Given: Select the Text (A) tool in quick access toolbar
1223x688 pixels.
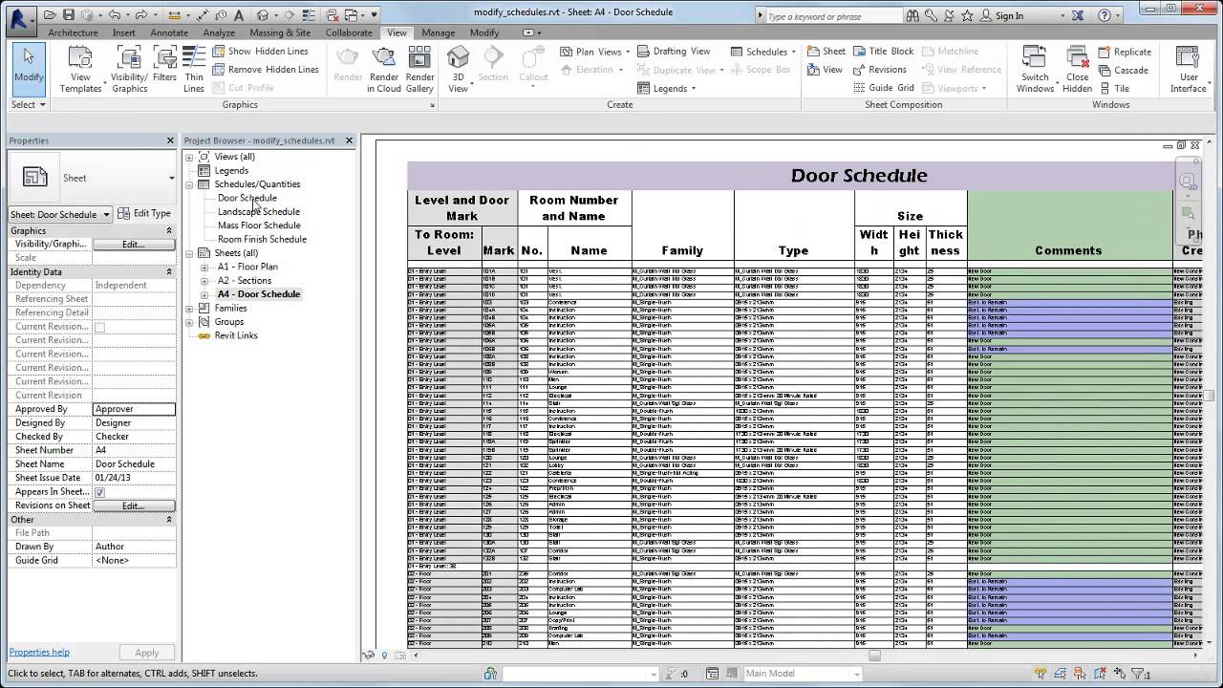Looking at the screenshot, I should pos(239,15).
